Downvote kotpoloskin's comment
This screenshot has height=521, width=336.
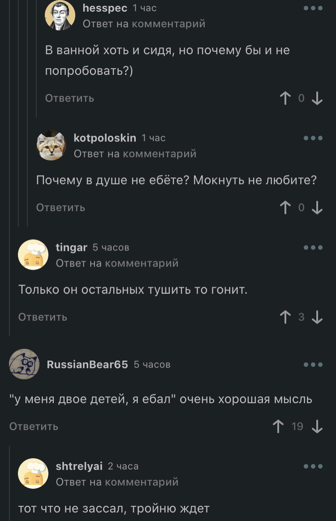click(317, 207)
